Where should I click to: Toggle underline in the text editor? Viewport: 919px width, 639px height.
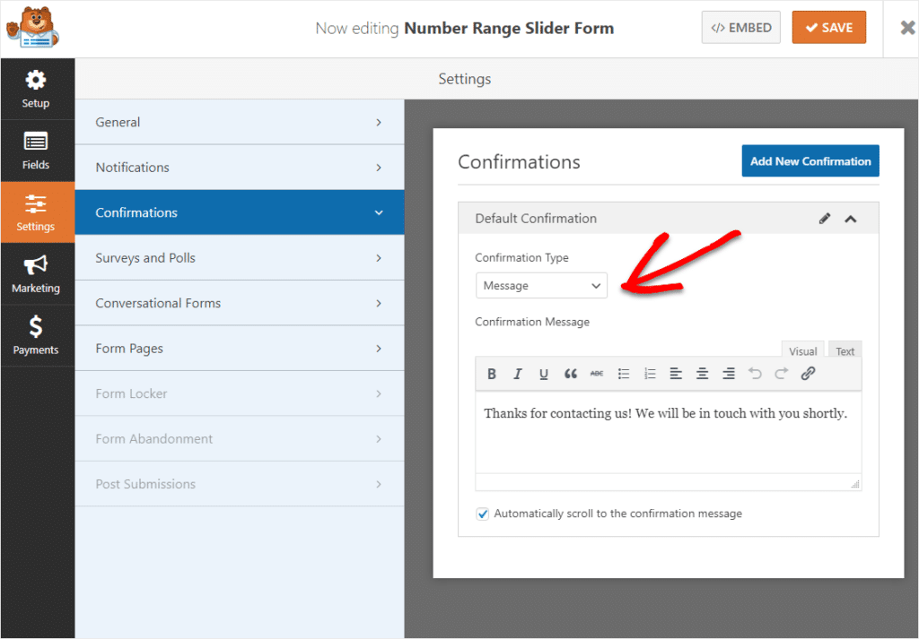(x=543, y=374)
